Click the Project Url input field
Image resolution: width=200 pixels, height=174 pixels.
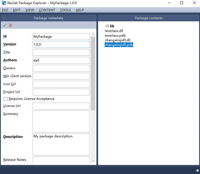click(x=61, y=92)
